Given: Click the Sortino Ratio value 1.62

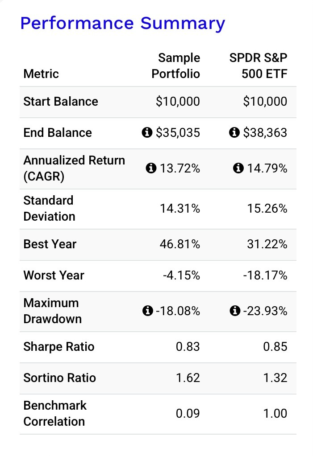Looking at the screenshot, I should click(188, 378).
